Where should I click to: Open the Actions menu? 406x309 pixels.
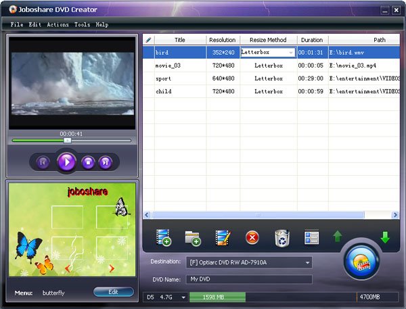[58, 24]
